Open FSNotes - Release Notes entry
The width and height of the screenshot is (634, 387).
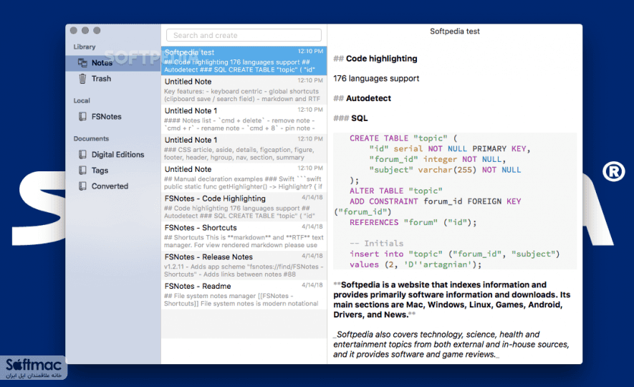pos(244,265)
